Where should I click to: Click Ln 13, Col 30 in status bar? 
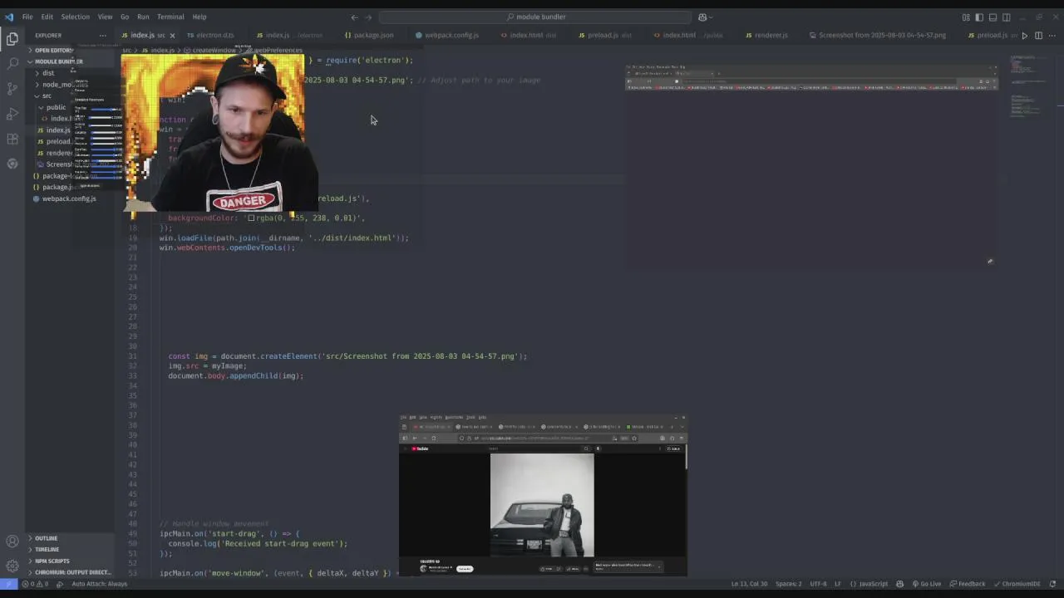coord(750,584)
